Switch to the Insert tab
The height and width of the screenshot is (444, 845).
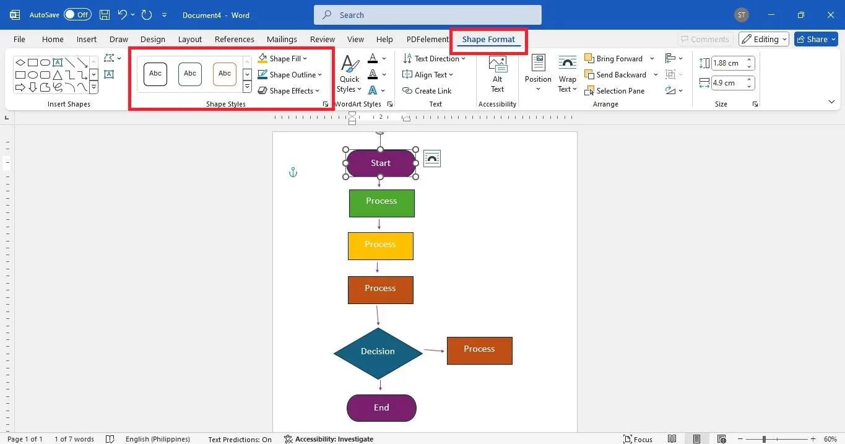pyautogui.click(x=87, y=39)
